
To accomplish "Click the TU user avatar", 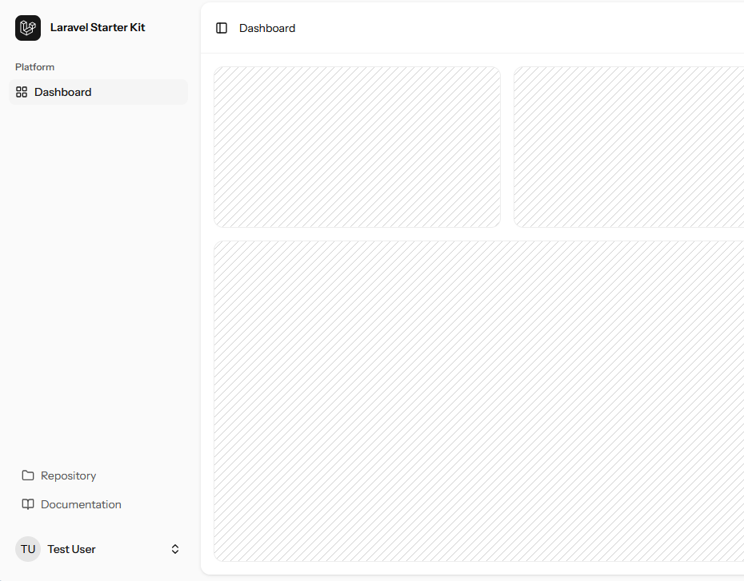I will tap(28, 549).
